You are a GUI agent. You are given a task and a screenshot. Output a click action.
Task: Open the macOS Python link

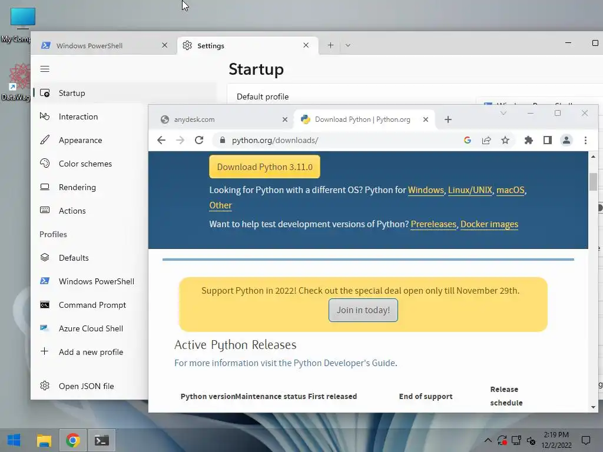tap(511, 190)
